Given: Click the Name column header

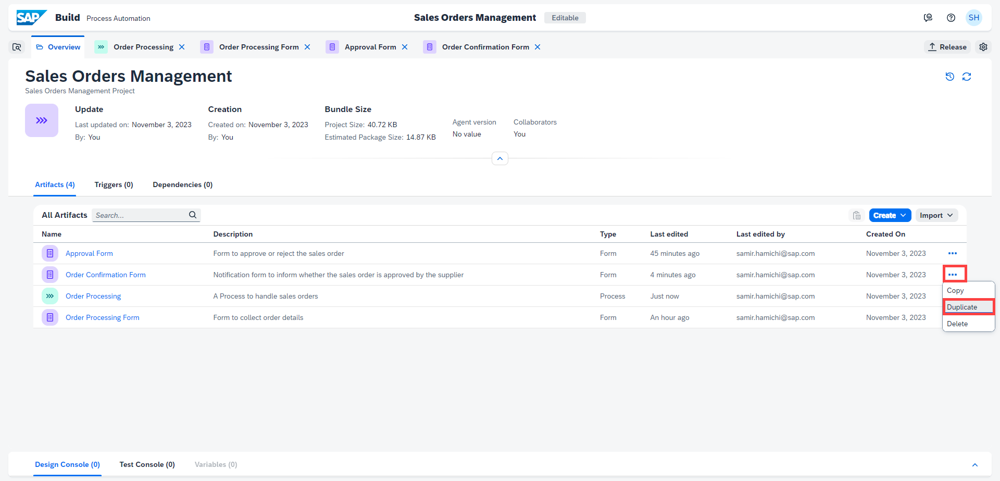Looking at the screenshot, I should 52,234.
